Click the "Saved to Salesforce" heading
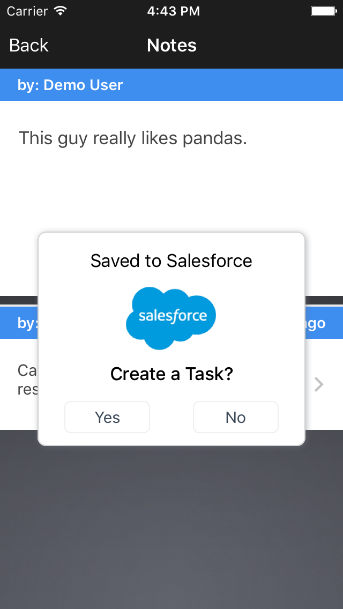343x609 pixels. click(x=171, y=261)
